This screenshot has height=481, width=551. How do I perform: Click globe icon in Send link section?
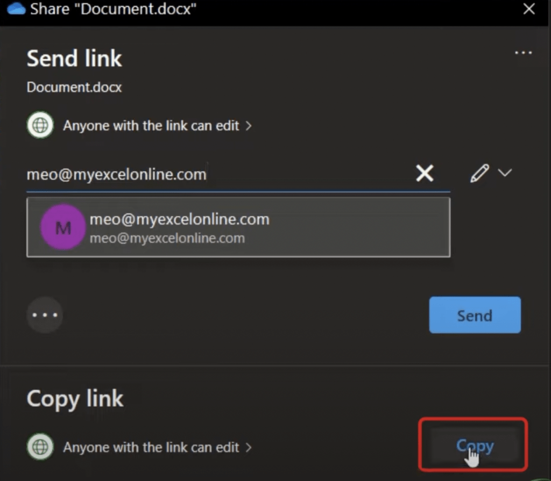point(40,125)
